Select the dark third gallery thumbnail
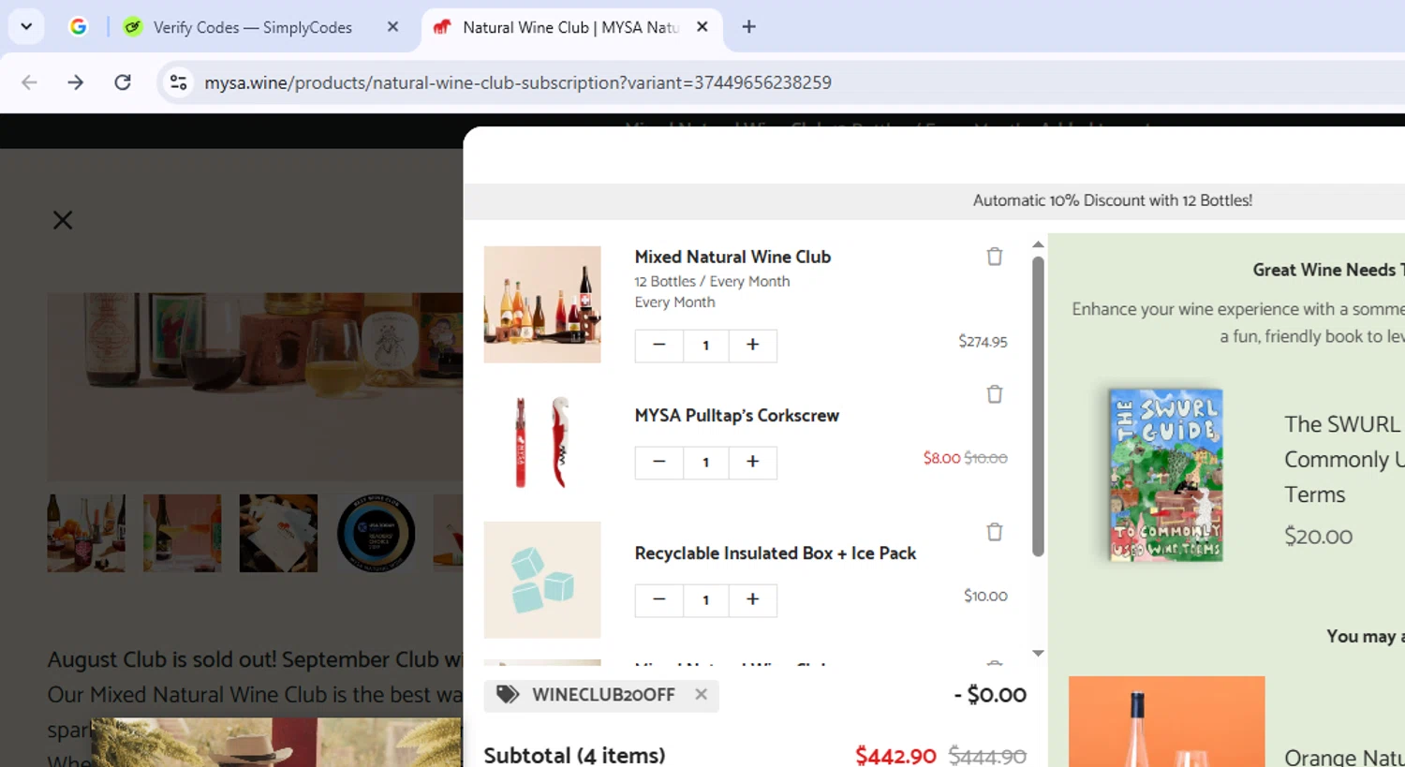The image size is (1405, 767). [x=278, y=533]
